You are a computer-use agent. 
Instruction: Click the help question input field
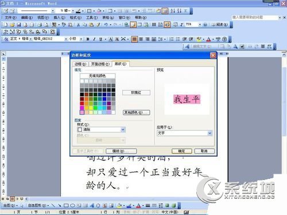pos(255,17)
